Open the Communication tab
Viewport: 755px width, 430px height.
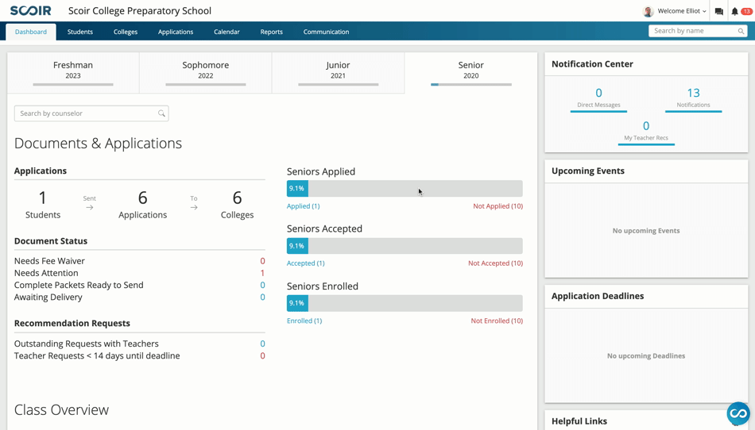pyautogui.click(x=326, y=32)
